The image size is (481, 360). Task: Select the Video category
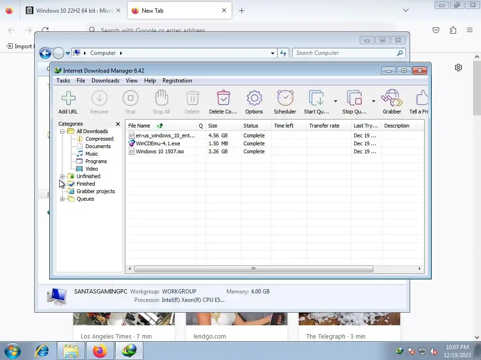pyautogui.click(x=92, y=169)
